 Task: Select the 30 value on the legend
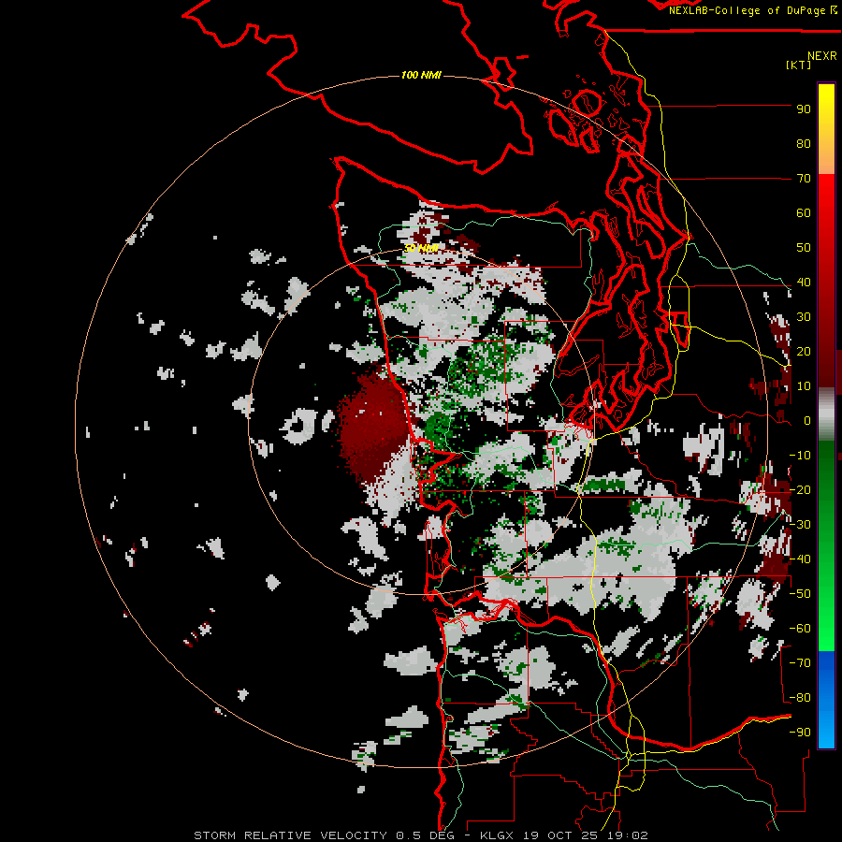804,317
